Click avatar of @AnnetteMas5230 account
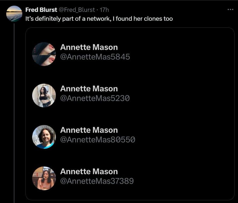This screenshot has width=238, height=203. (x=44, y=95)
